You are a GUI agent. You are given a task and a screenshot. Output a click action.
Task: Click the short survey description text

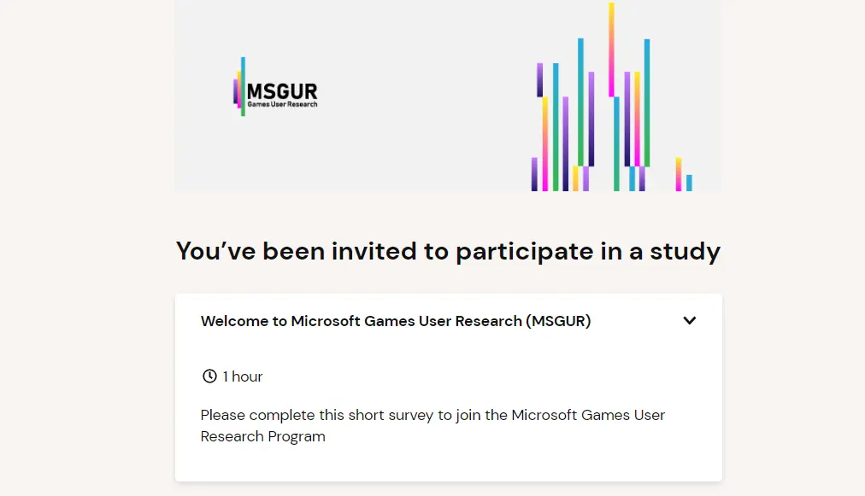point(432,415)
